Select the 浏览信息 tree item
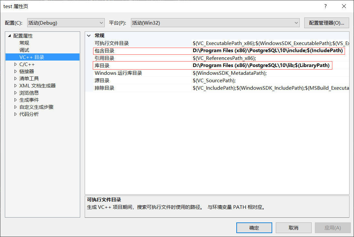Screen dimensions: 354x237 click(x=29, y=93)
